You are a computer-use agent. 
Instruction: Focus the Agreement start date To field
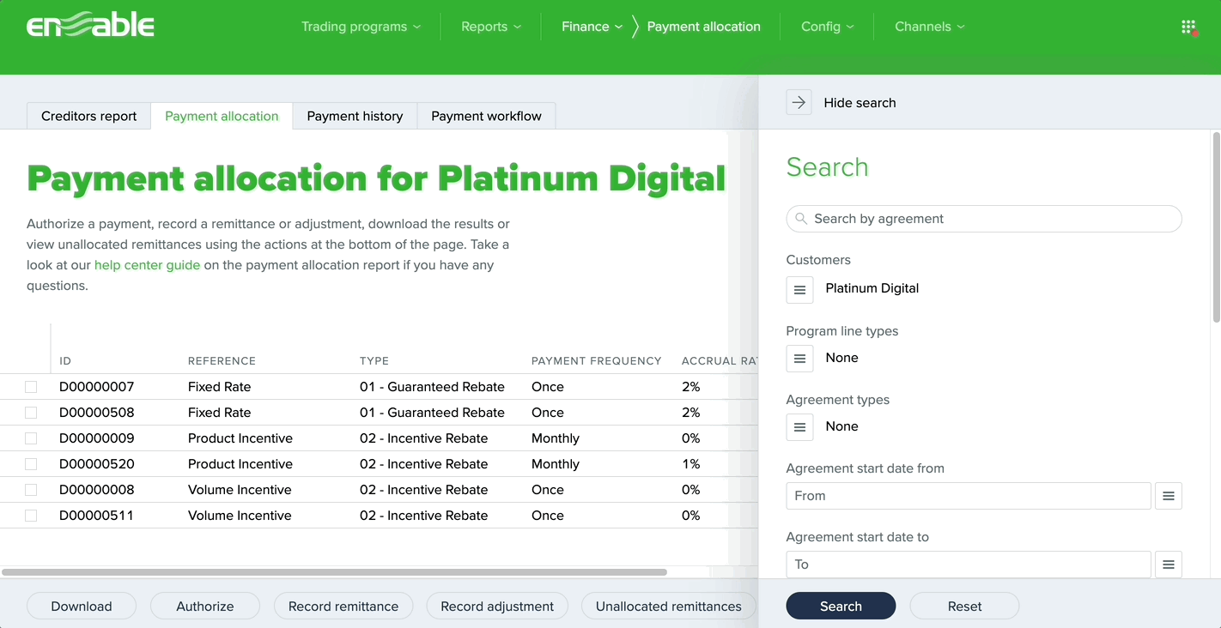[x=969, y=565]
